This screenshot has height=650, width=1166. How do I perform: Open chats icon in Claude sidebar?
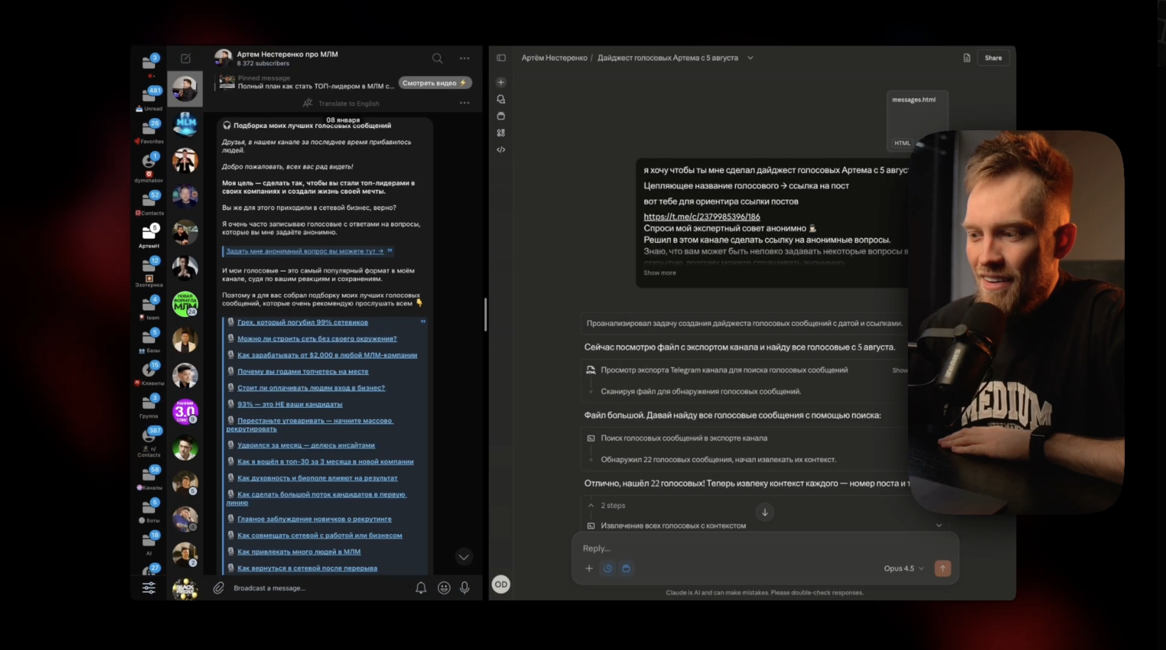point(501,99)
